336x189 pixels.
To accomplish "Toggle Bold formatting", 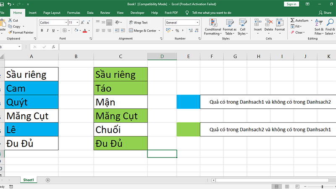I will pyautogui.click(x=42, y=30).
